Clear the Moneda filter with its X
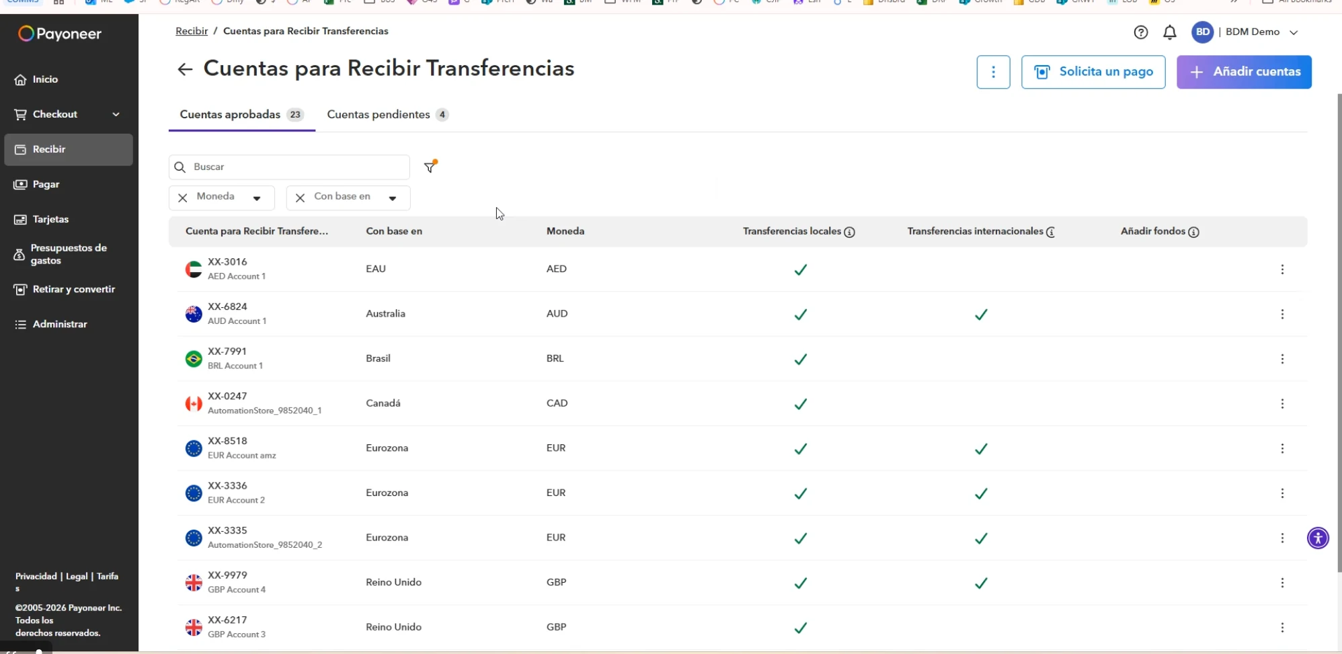The height and width of the screenshot is (654, 1342). pyautogui.click(x=182, y=198)
